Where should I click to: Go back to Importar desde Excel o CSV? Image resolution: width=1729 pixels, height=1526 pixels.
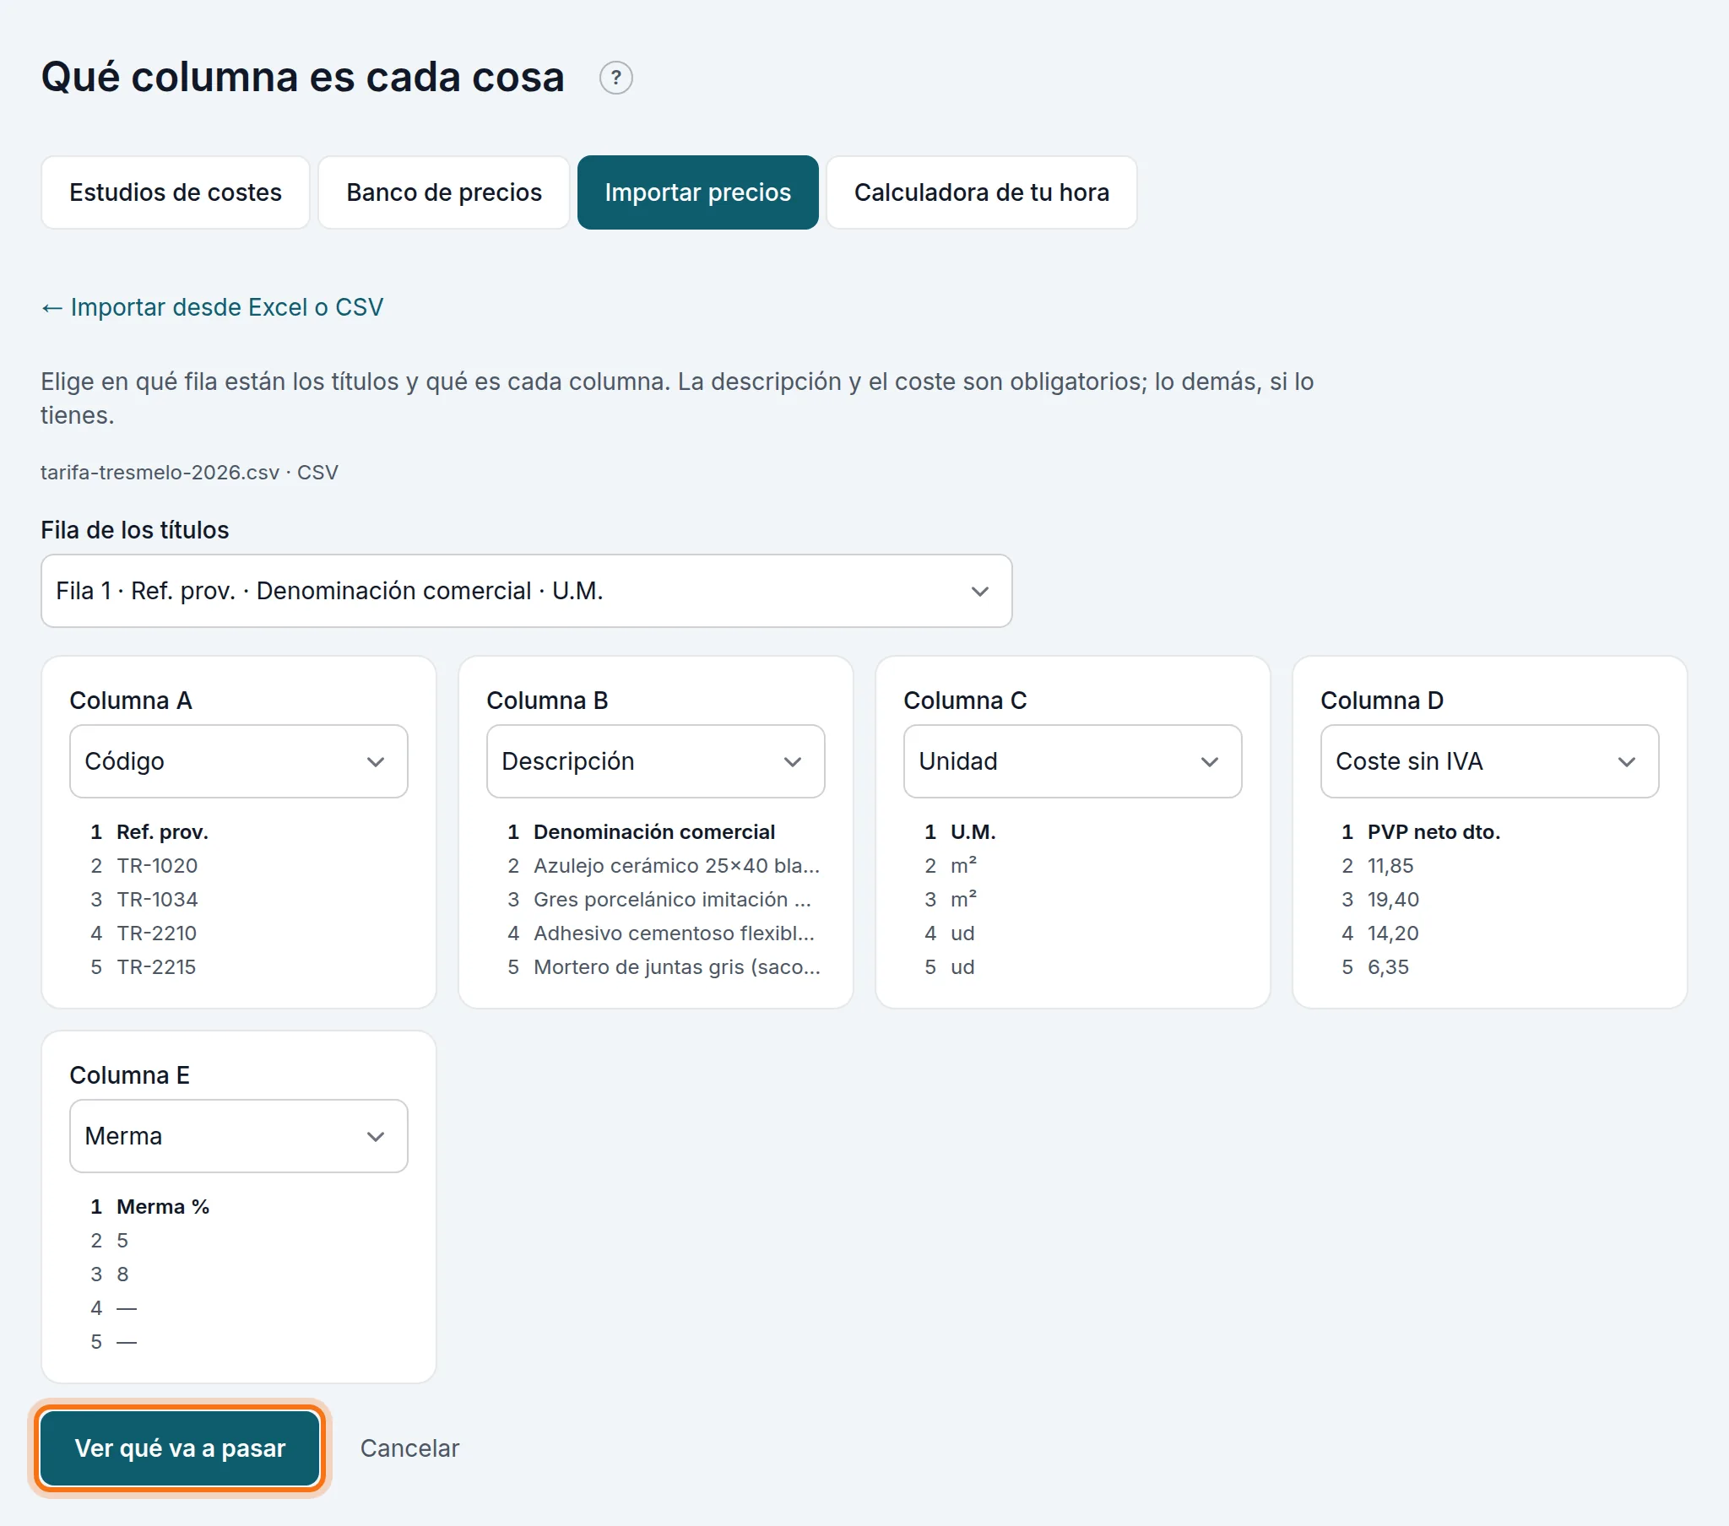point(212,307)
